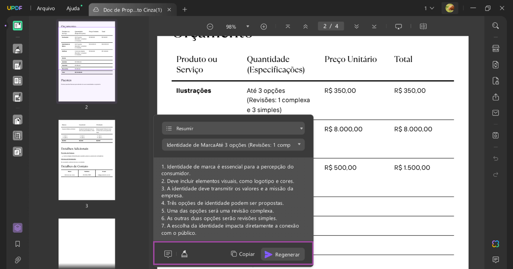The image size is (513, 269).
Task: Click the Regenerar button
Action: [x=283, y=254]
